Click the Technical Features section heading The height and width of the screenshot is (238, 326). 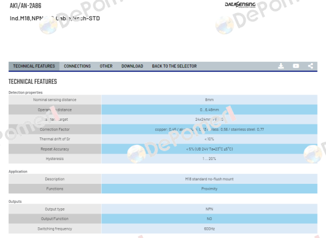tap(33, 82)
